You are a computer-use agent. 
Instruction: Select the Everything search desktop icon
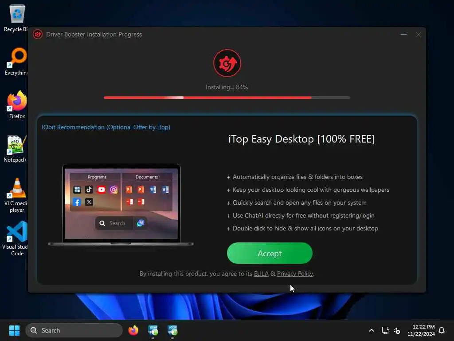(x=16, y=61)
